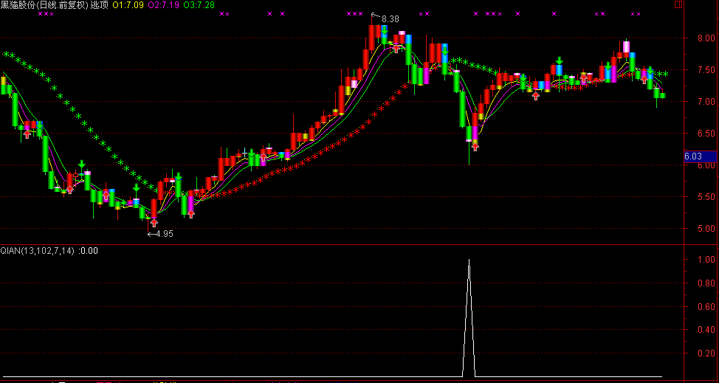Click the red square icon at top right
The width and height of the screenshot is (719, 383).
tap(678, 4)
